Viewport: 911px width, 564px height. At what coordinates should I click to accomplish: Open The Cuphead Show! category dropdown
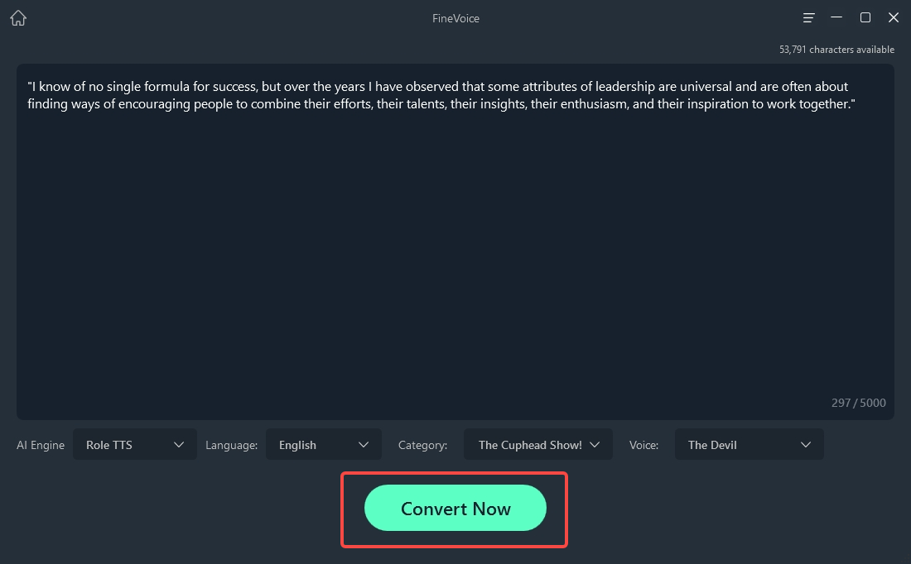point(537,445)
